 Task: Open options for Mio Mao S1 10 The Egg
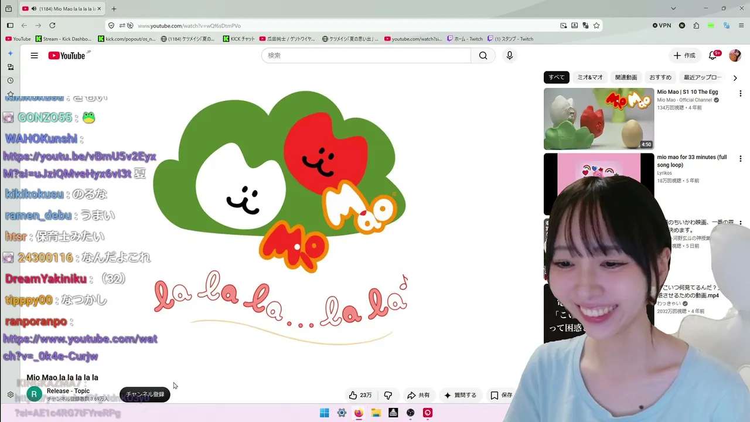[x=741, y=94]
